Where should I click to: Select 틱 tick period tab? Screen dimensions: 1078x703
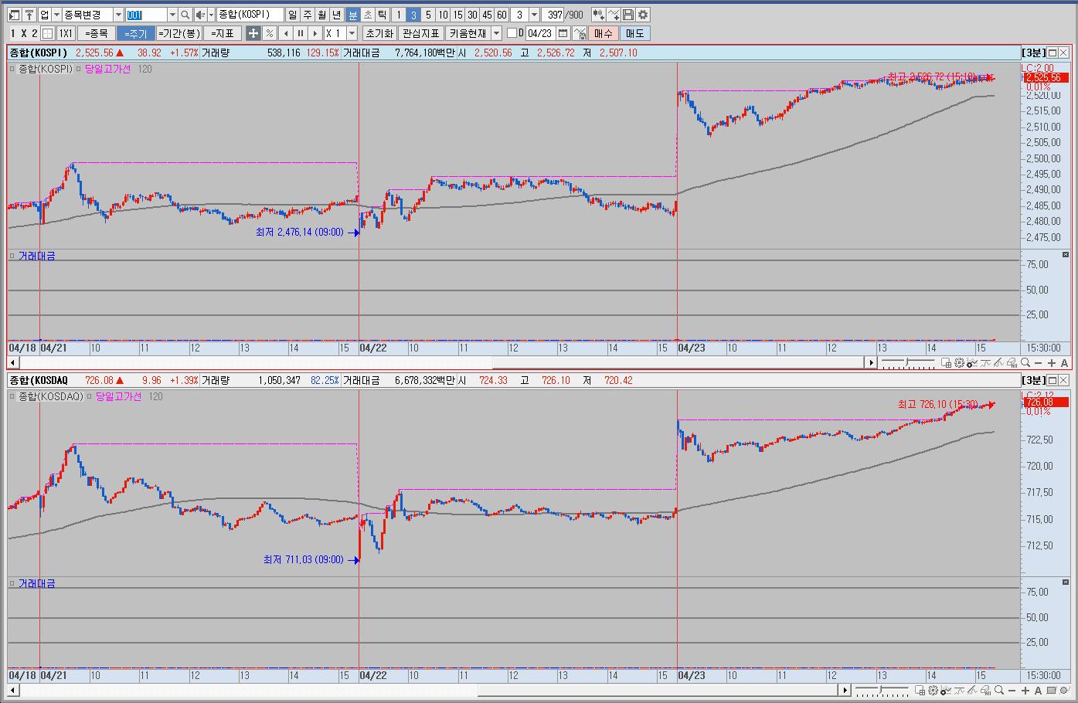382,15
